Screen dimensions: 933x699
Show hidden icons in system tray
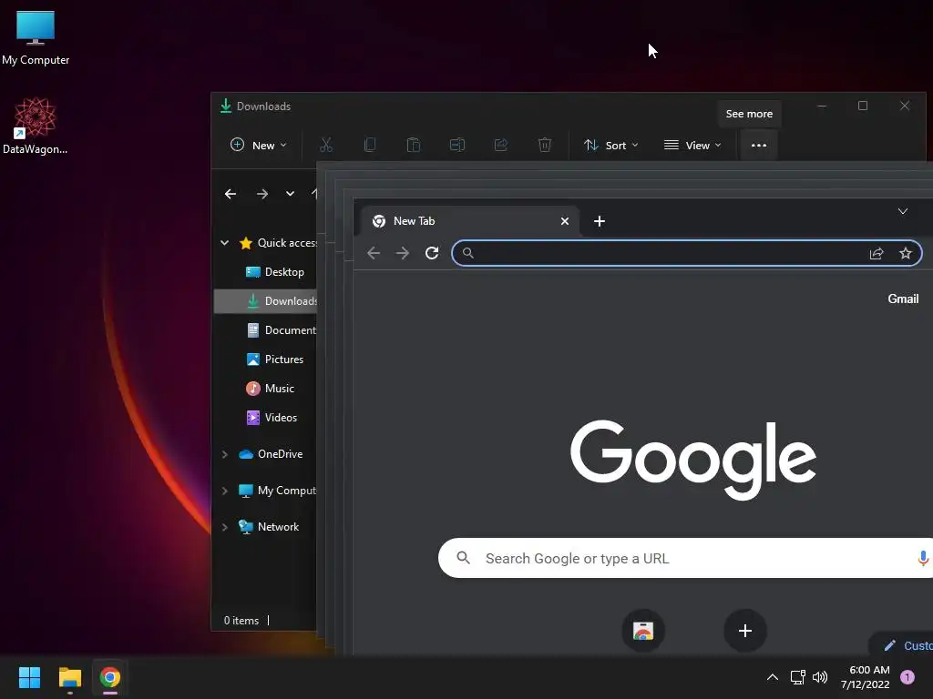pos(773,677)
